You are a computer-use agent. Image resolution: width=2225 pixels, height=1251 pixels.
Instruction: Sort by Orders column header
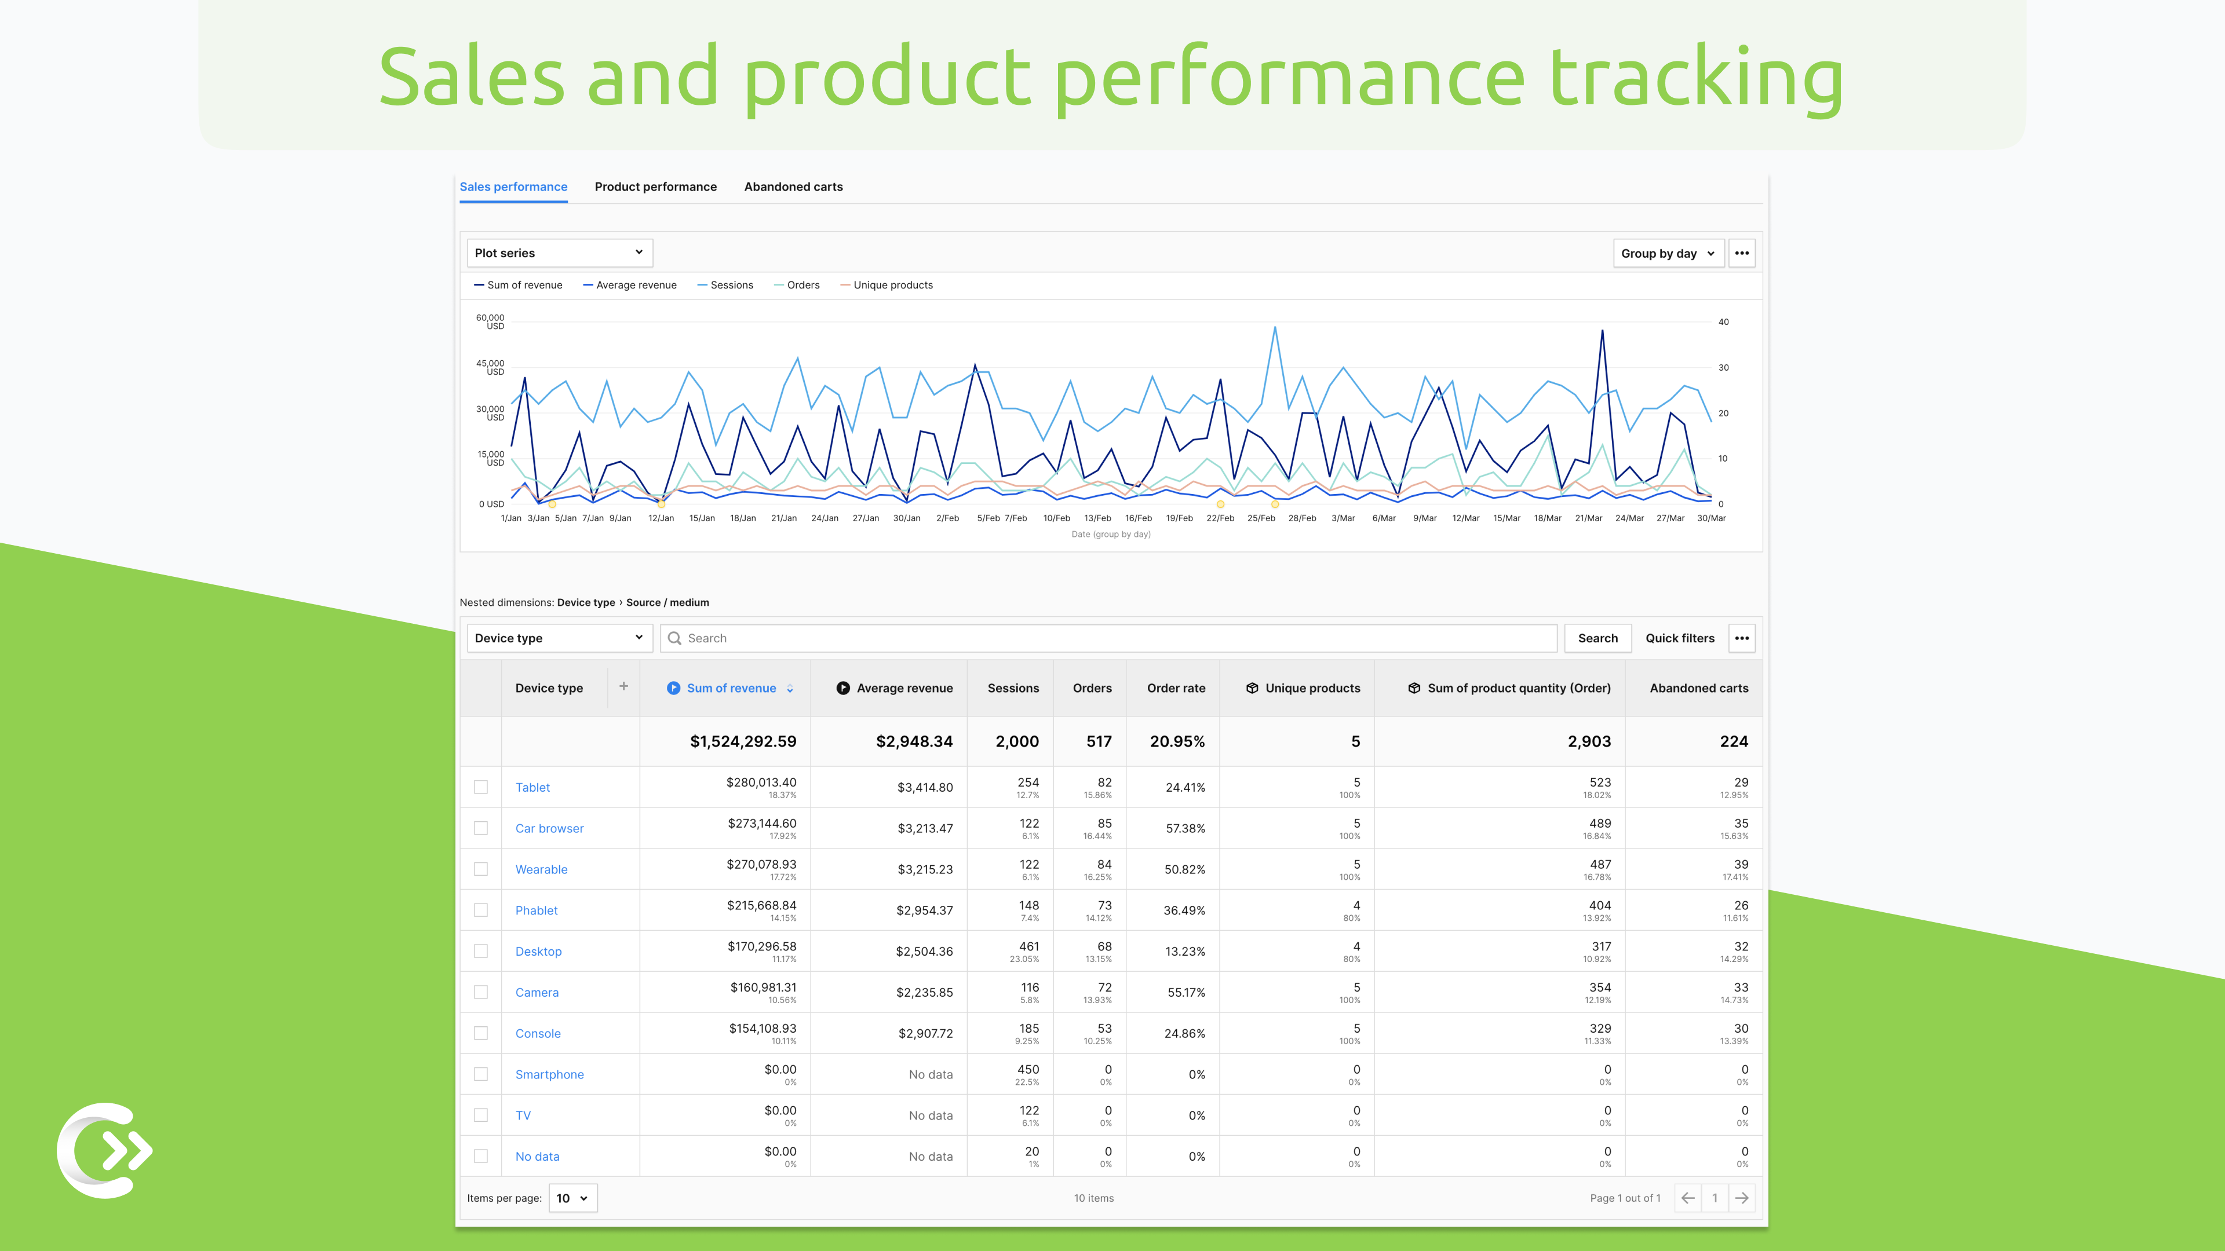click(1092, 688)
